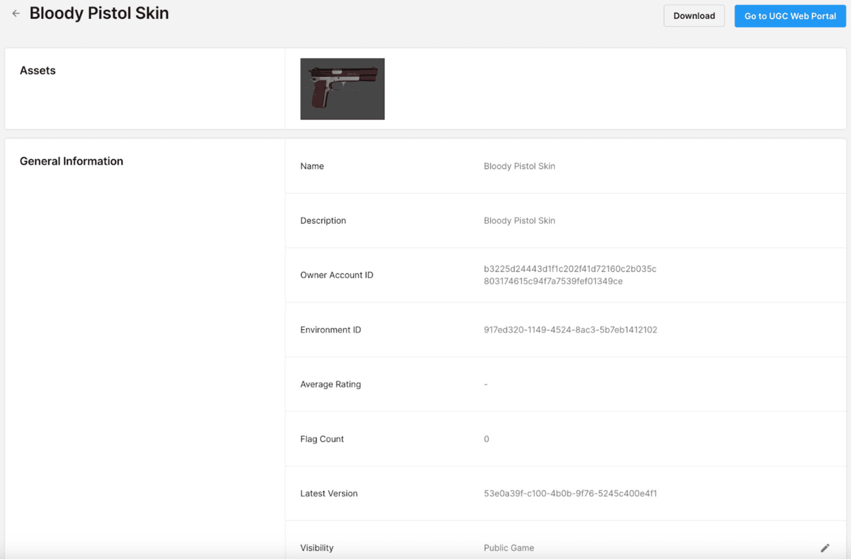Click the Name field label
The image size is (851, 560).
click(312, 166)
